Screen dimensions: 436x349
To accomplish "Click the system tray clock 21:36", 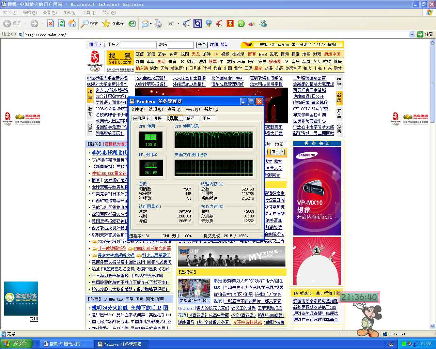I will pos(426,344).
